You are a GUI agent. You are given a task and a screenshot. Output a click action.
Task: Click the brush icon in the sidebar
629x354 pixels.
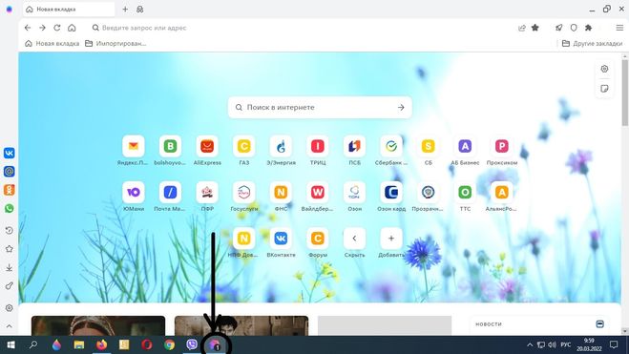(9, 286)
